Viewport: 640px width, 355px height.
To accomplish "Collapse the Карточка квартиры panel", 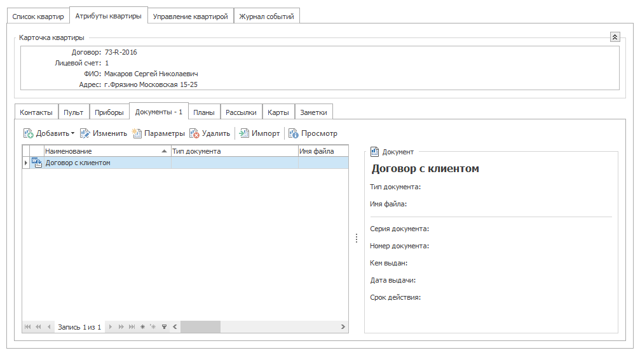I will coord(615,37).
